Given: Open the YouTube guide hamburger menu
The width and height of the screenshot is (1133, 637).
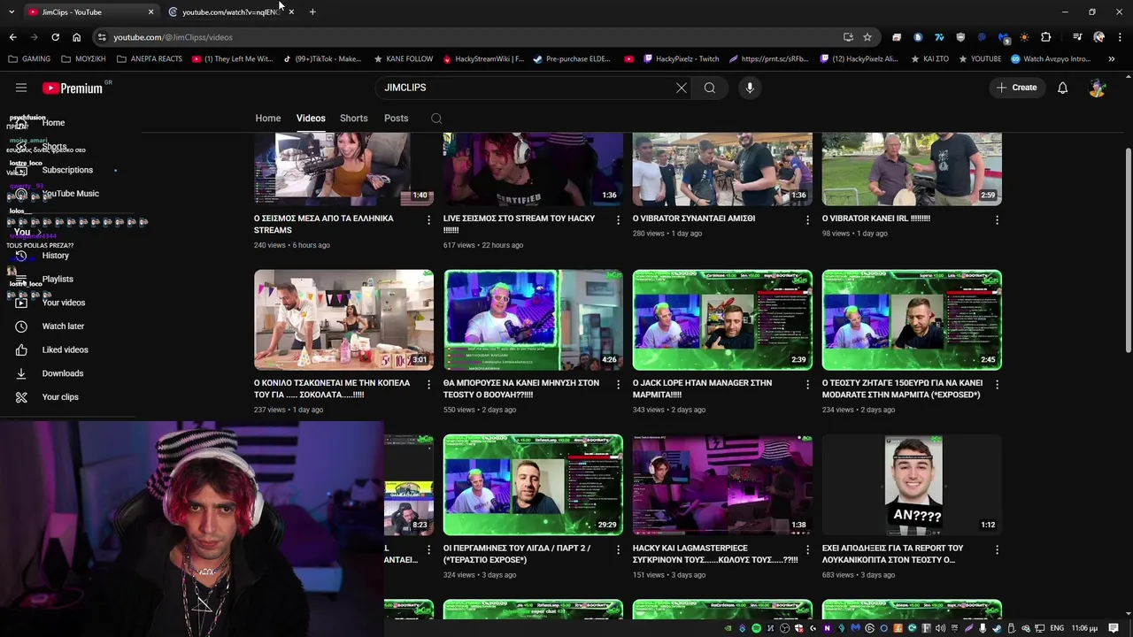Looking at the screenshot, I should (x=21, y=88).
